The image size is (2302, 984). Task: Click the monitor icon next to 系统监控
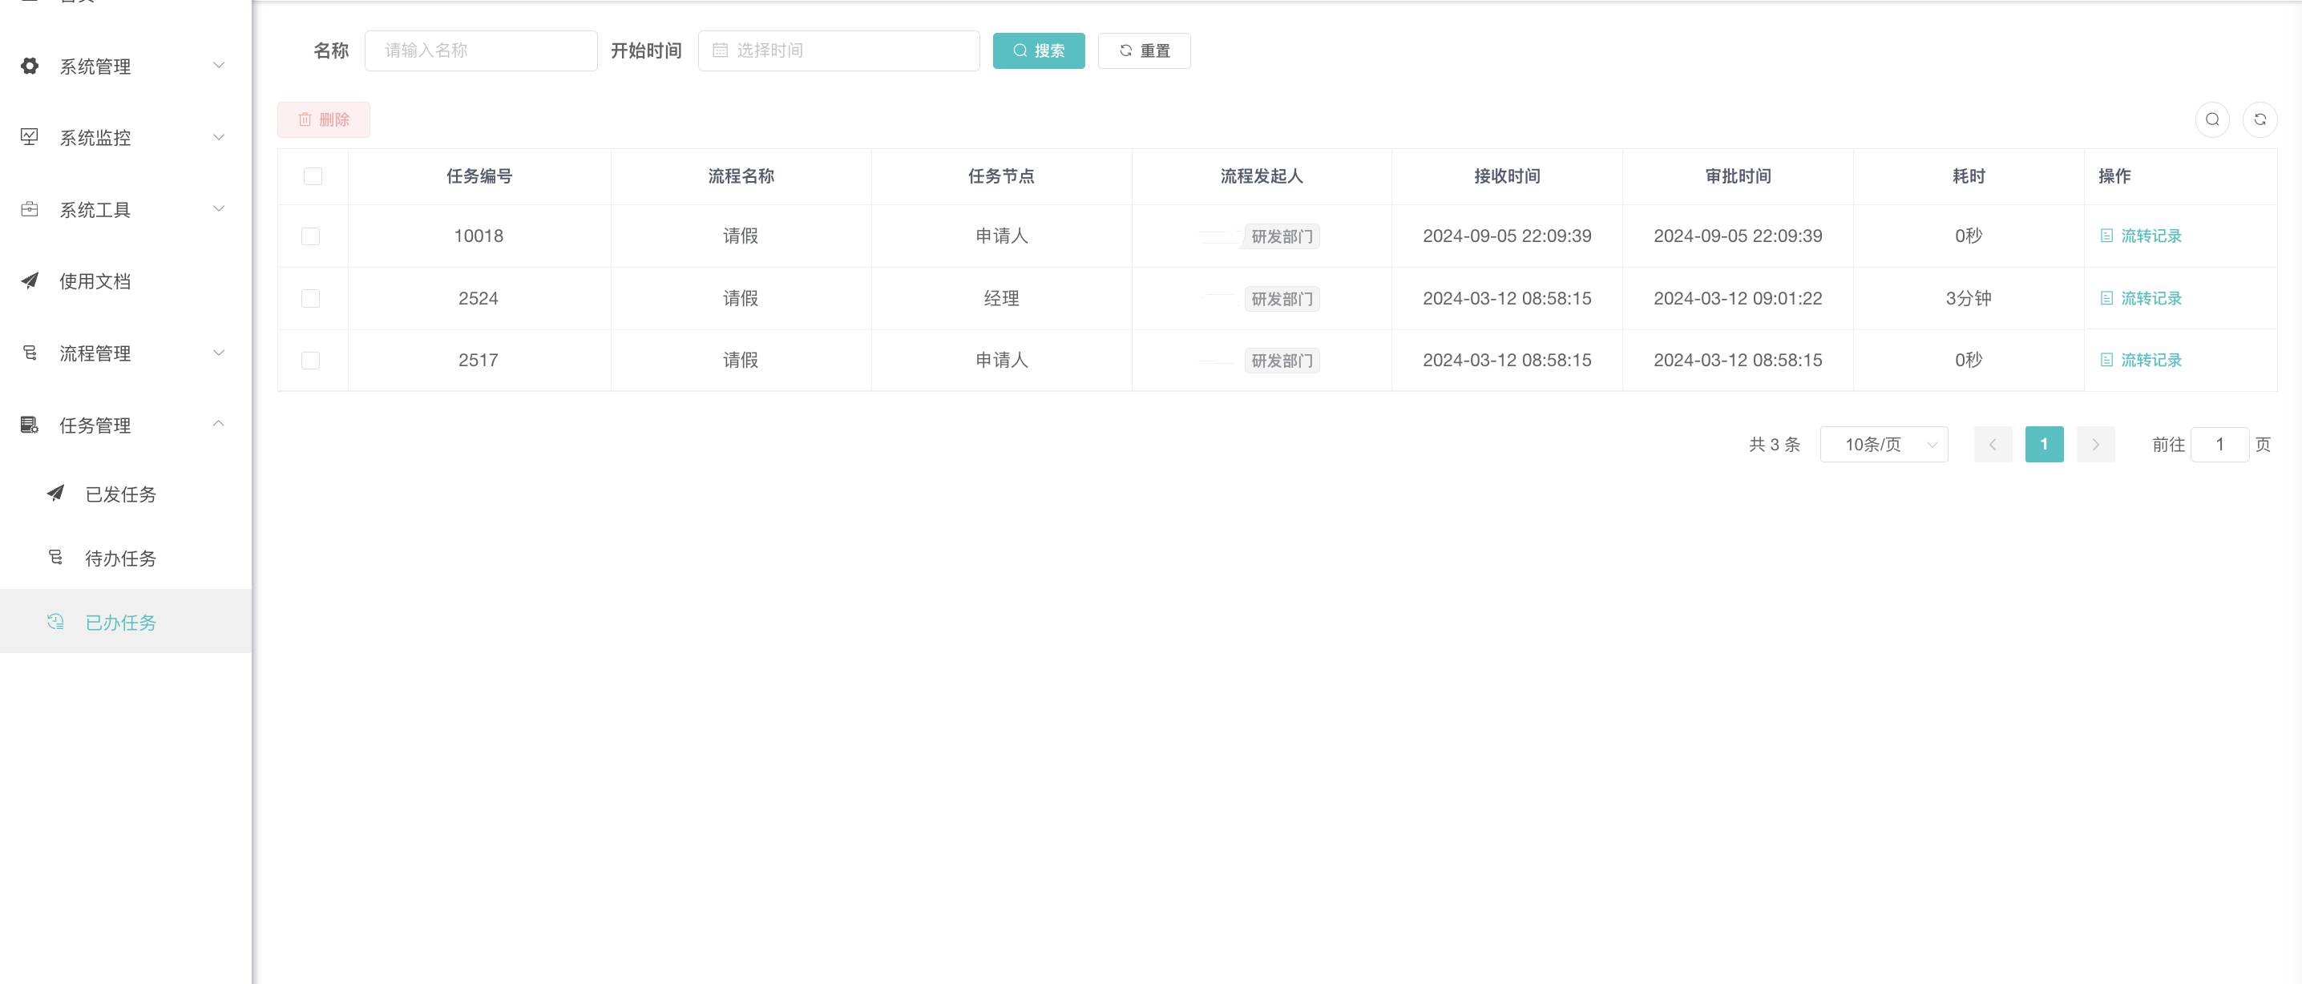tap(30, 137)
